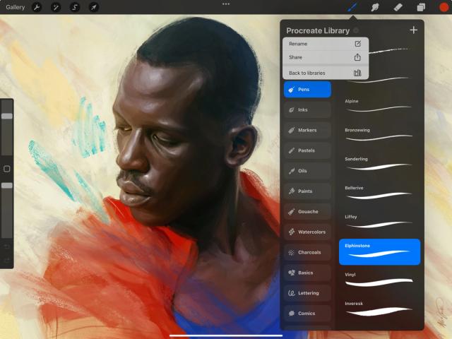This screenshot has height=339, width=452.
Task: Tap the redo arrow on sidebar
Action: 6,261
